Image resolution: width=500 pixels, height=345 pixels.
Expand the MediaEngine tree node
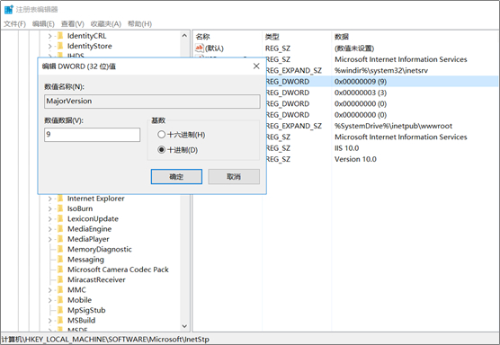point(49,229)
